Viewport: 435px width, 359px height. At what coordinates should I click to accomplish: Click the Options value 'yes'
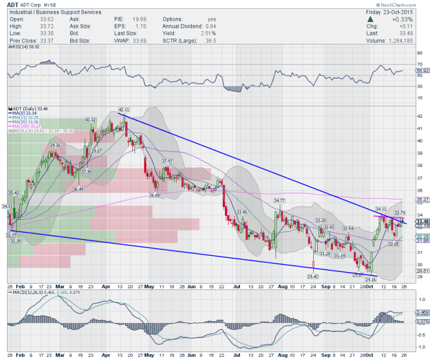212,19
